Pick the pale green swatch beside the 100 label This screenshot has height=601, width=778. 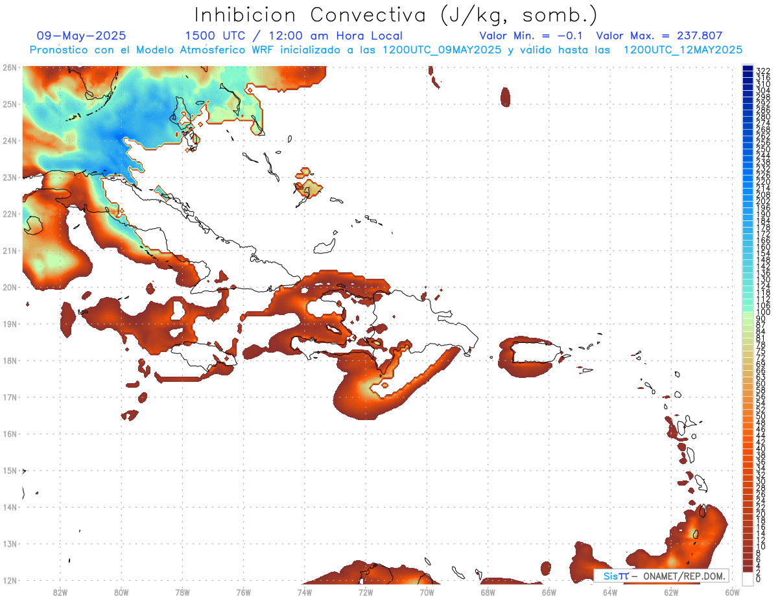tap(748, 314)
